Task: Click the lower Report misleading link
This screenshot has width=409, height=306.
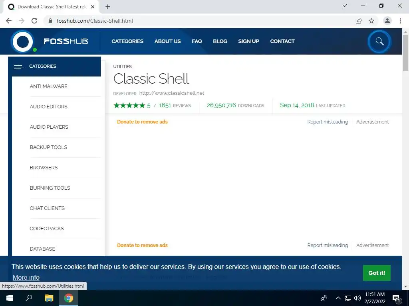Action: coord(328,245)
